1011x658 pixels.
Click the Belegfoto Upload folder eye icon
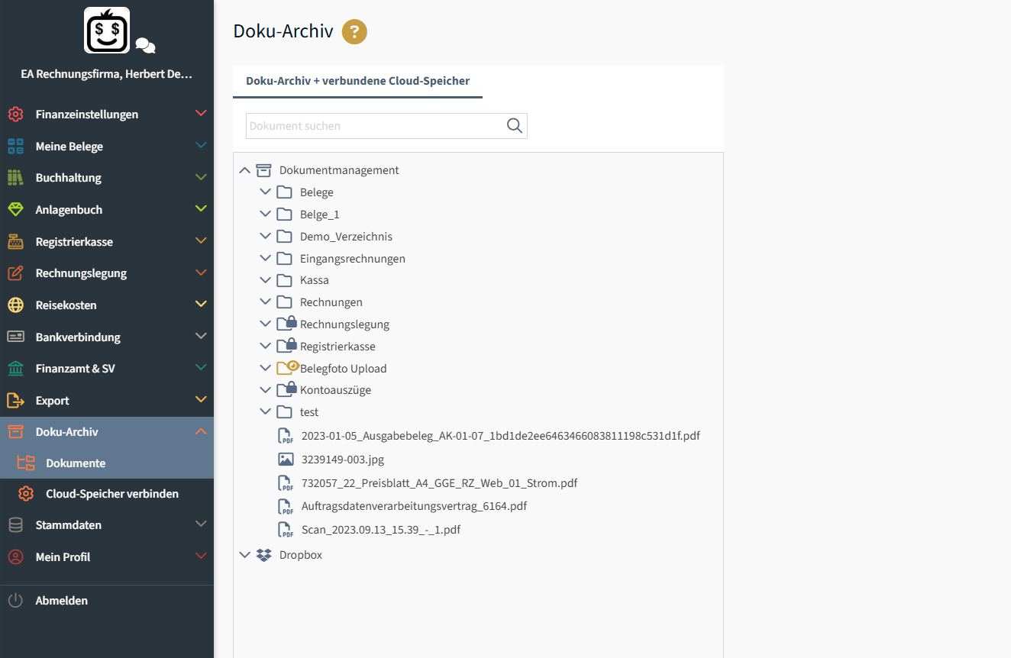pyautogui.click(x=286, y=368)
